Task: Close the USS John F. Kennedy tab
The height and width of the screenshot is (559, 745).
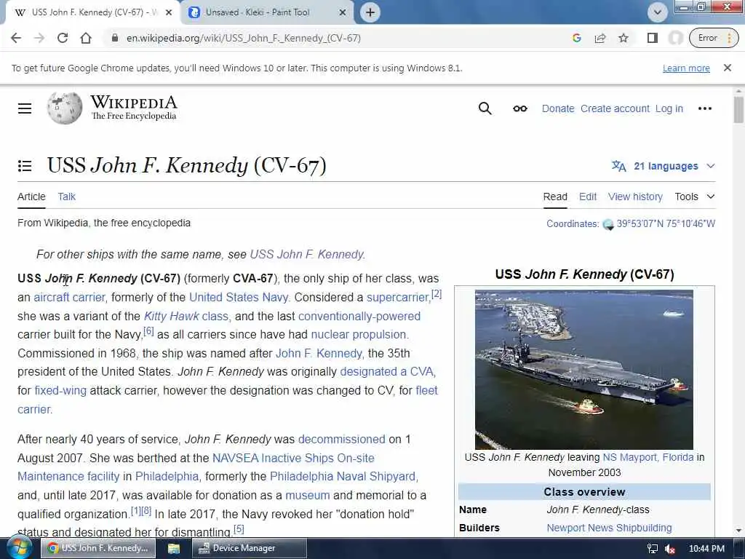Action: [169, 12]
